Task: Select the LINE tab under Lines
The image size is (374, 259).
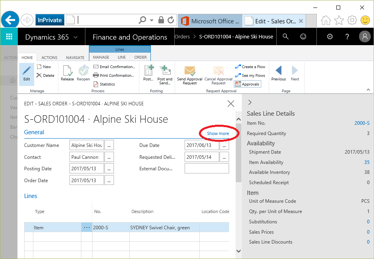Action: coord(121,57)
